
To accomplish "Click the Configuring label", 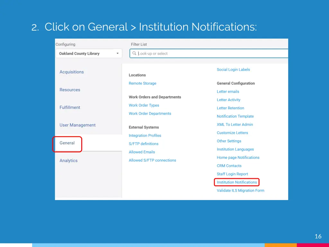I will point(65,44).
